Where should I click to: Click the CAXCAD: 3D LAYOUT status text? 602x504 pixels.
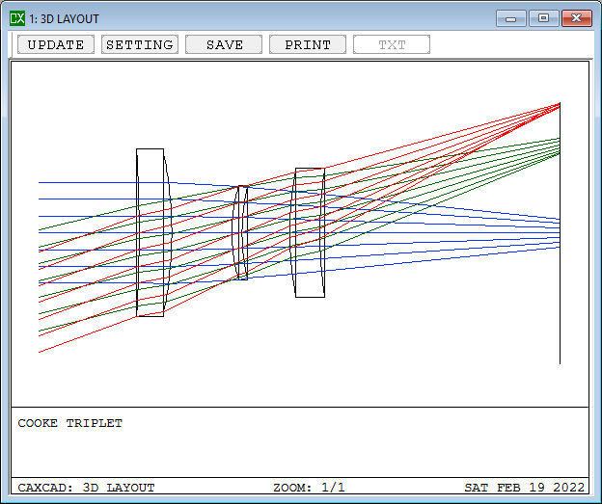86,488
